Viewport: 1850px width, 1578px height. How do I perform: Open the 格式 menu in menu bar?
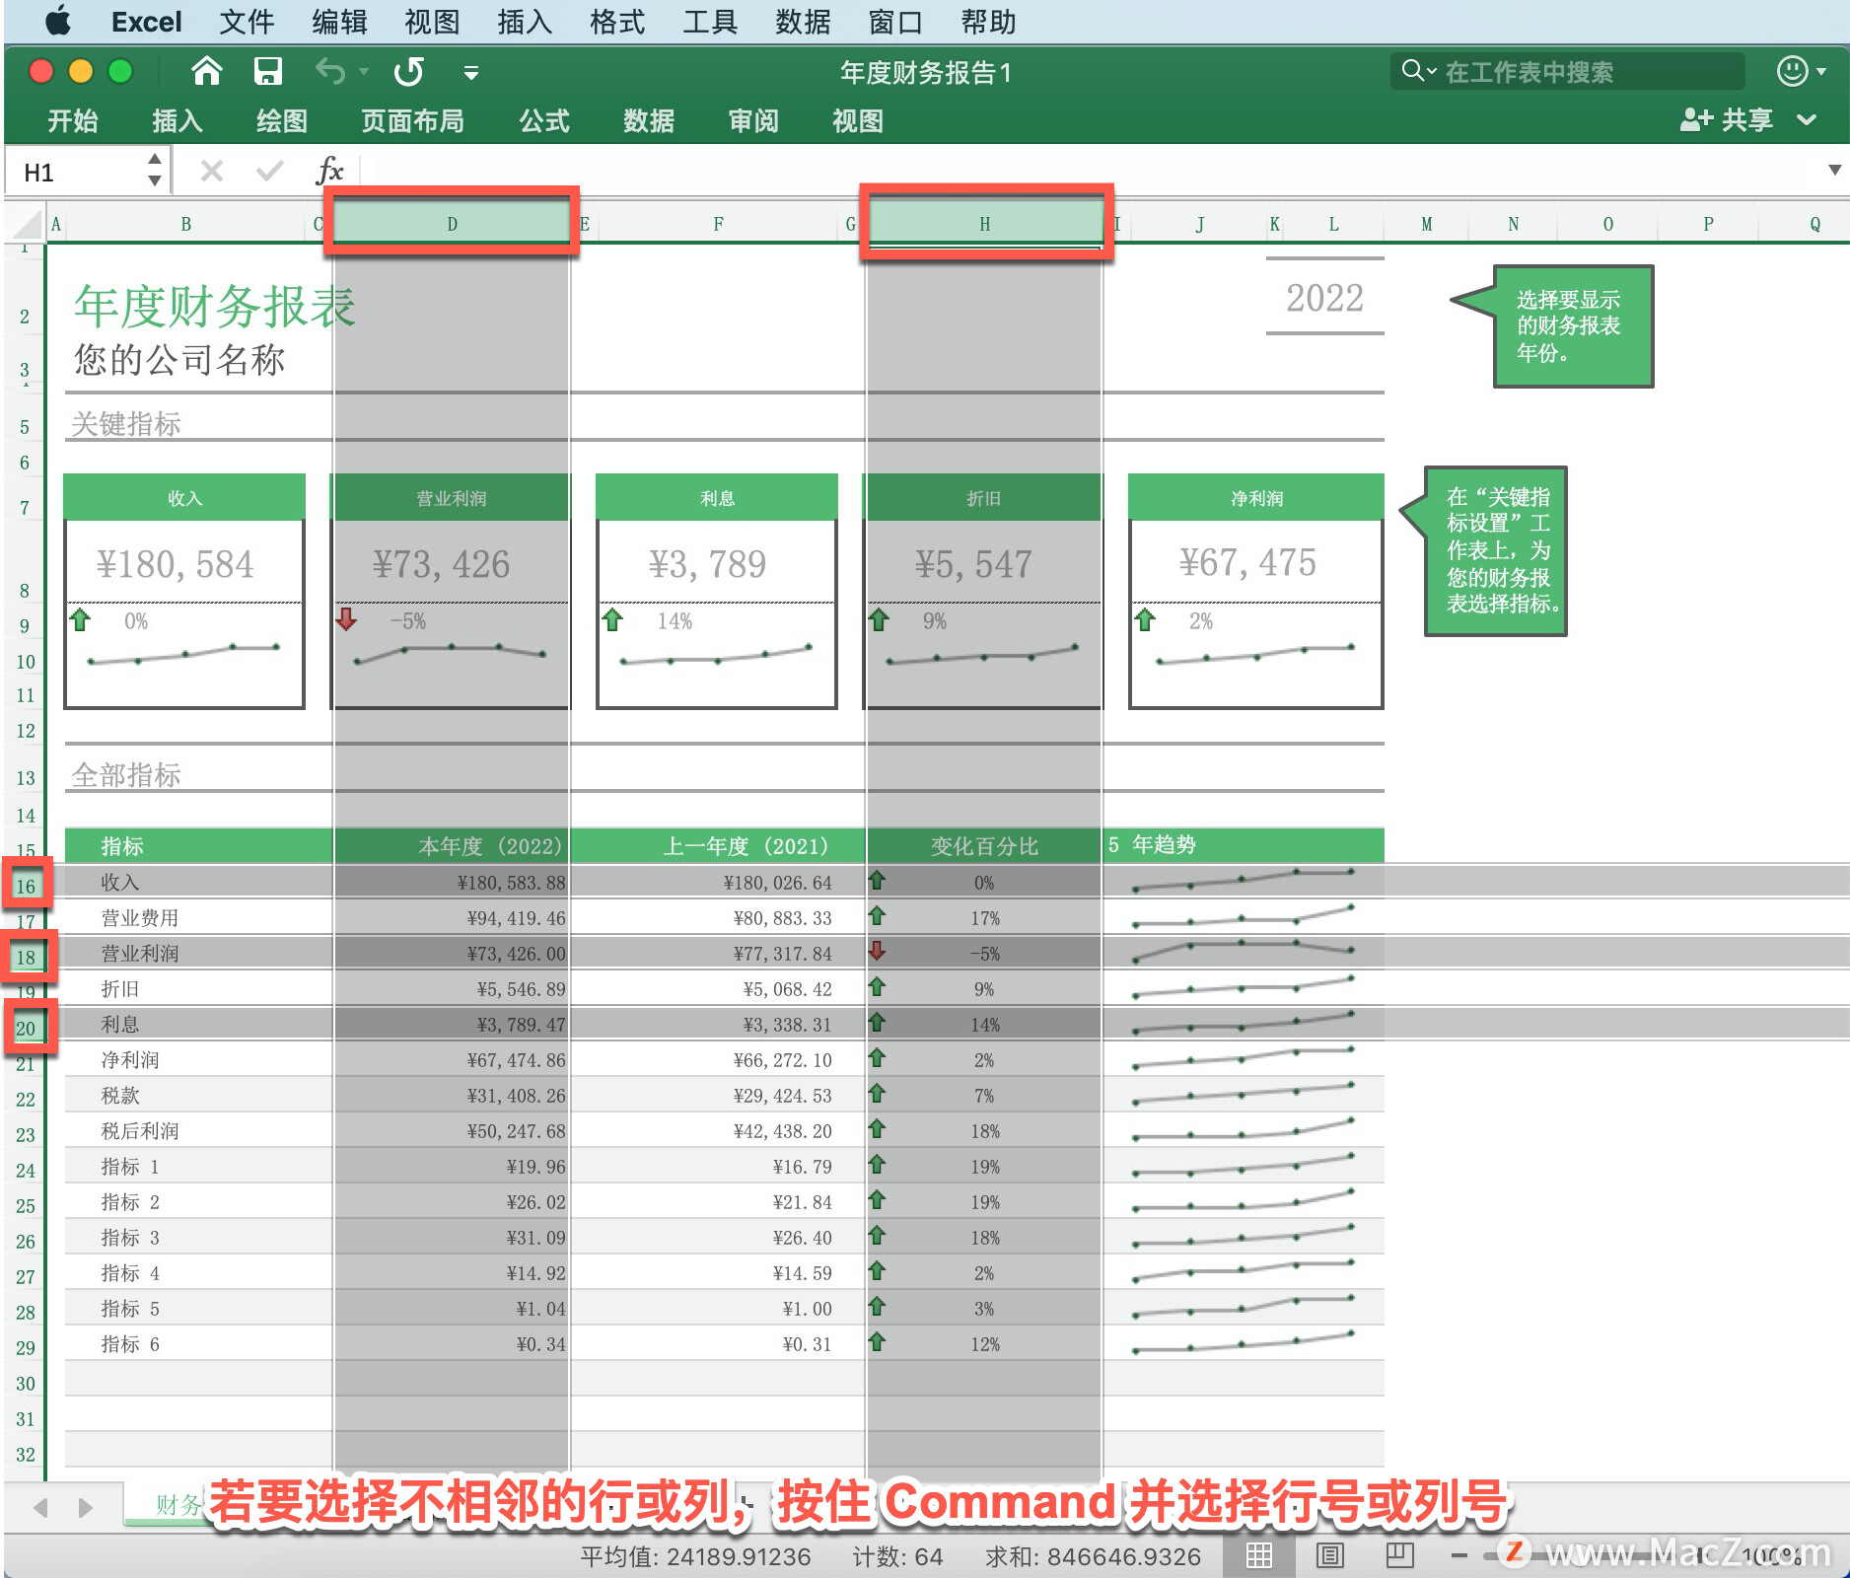(617, 21)
